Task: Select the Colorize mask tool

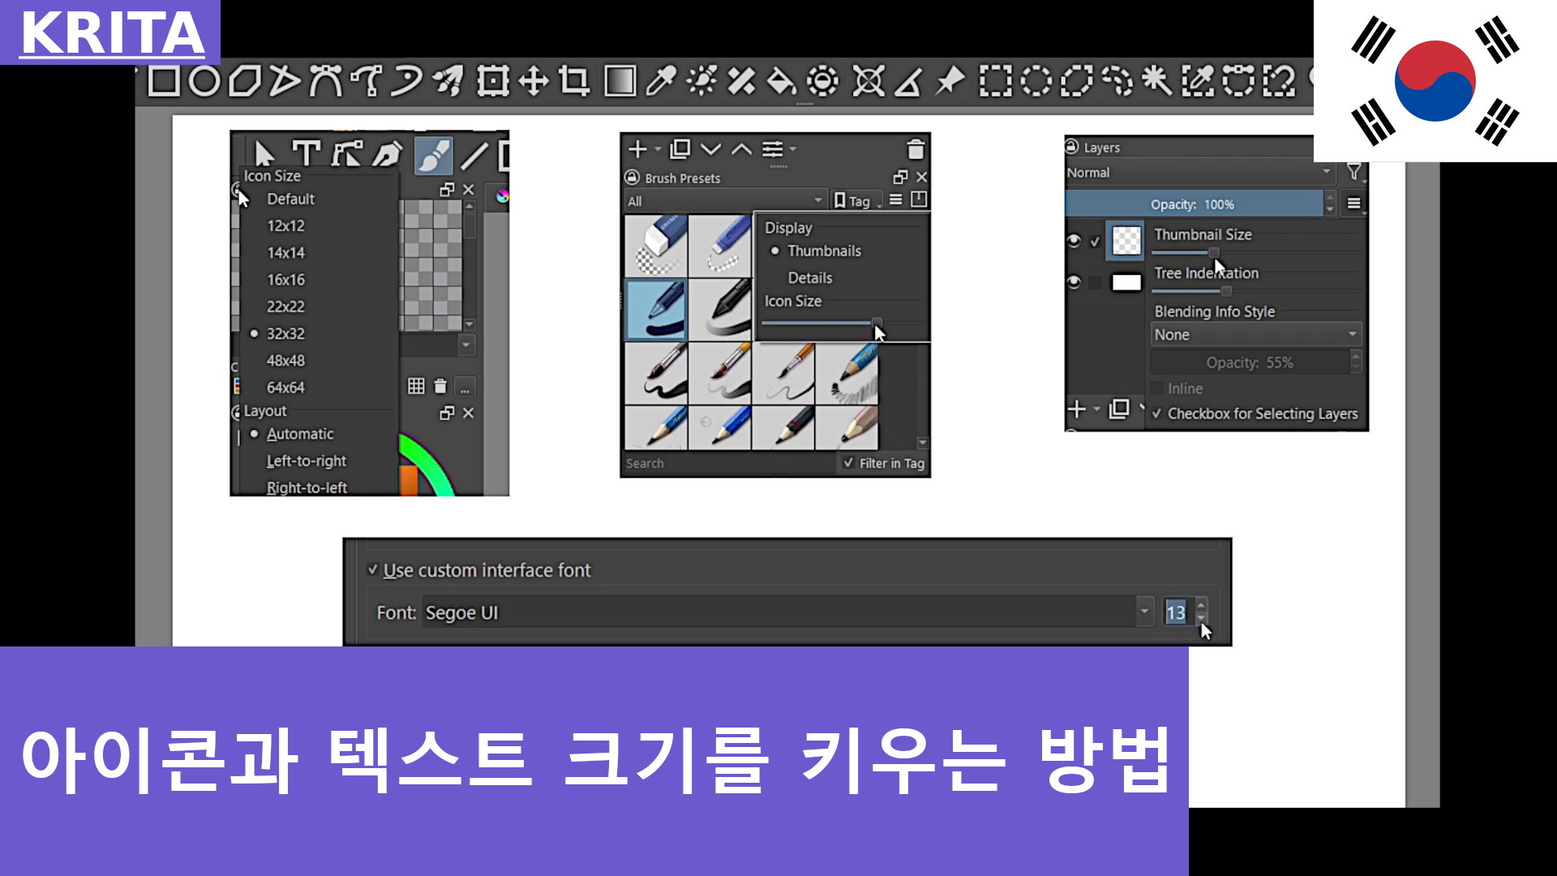Action: point(701,81)
